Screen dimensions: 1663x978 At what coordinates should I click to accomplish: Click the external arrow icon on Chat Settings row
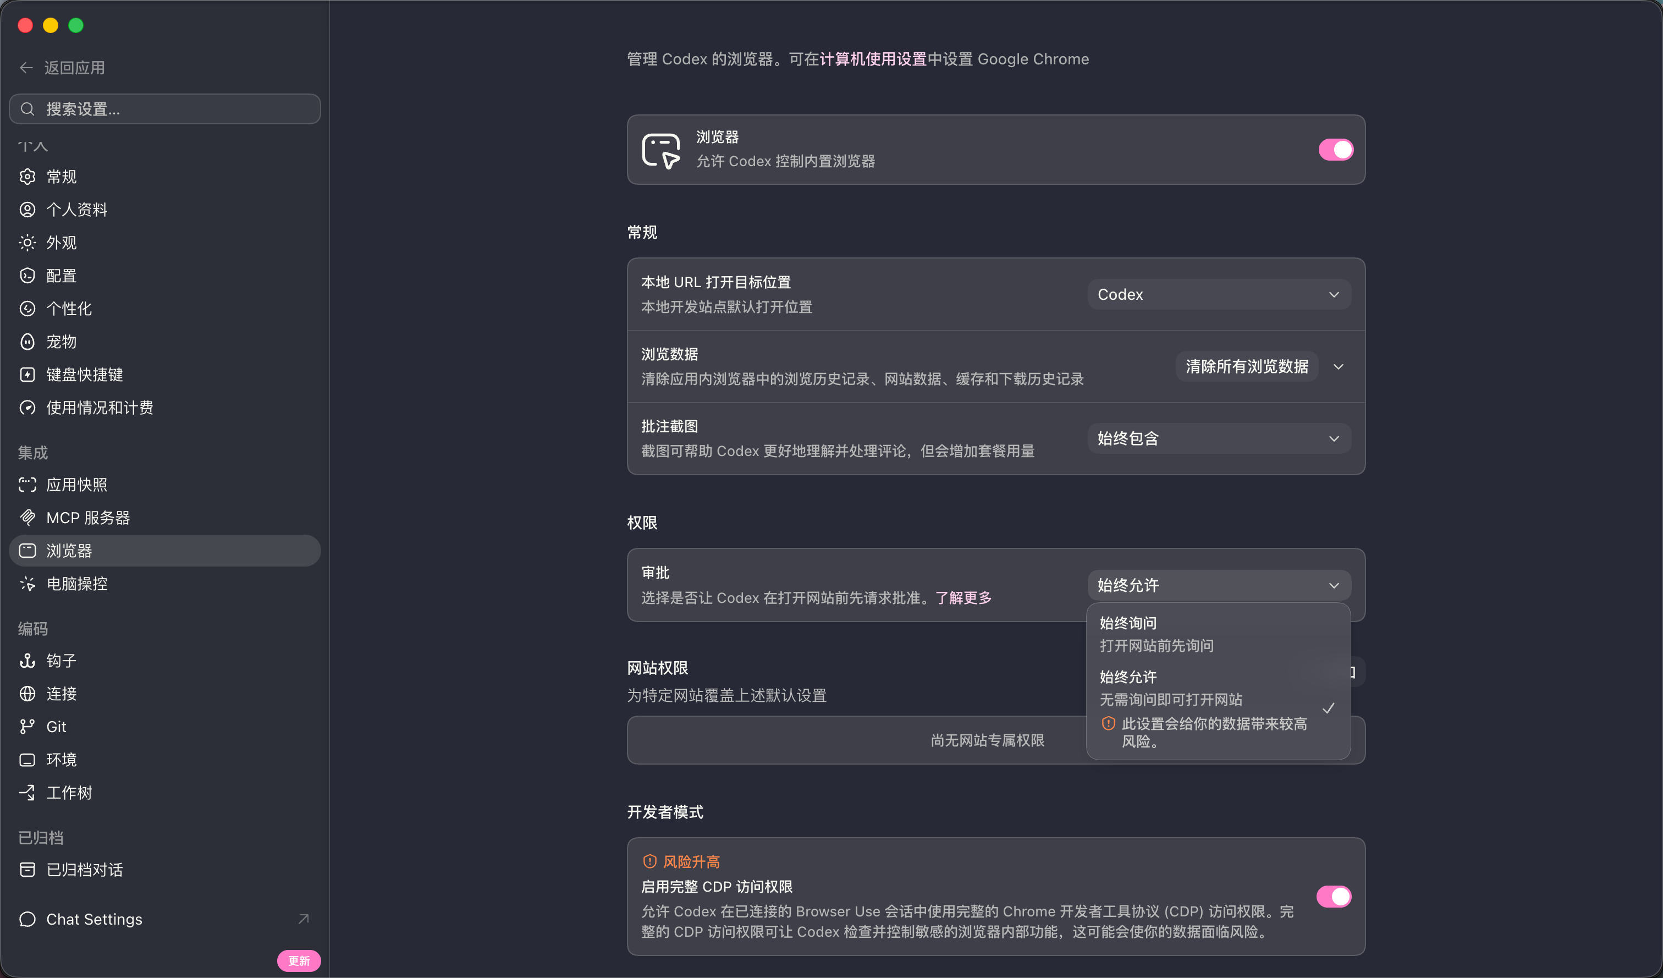tap(304, 919)
